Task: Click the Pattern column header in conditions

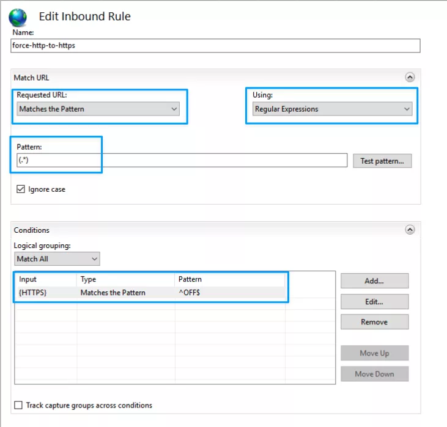Action: pos(229,279)
